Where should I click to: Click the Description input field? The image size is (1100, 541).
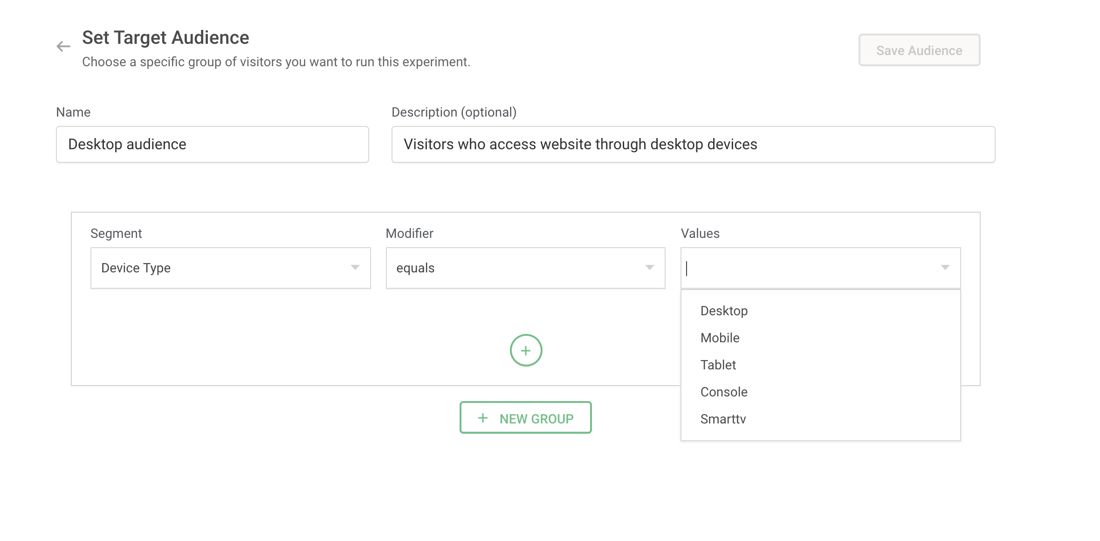point(693,145)
